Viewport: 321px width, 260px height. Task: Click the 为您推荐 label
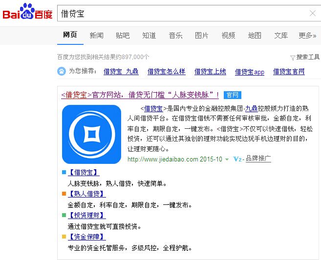83,71
